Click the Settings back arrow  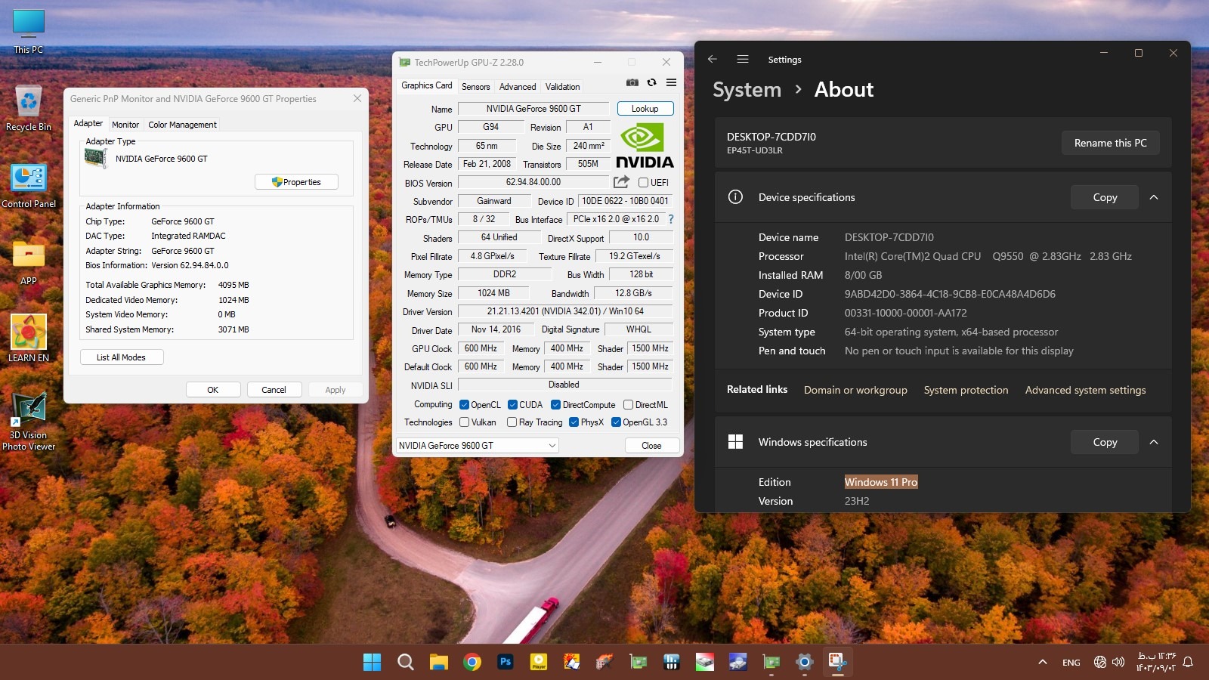pyautogui.click(x=712, y=59)
